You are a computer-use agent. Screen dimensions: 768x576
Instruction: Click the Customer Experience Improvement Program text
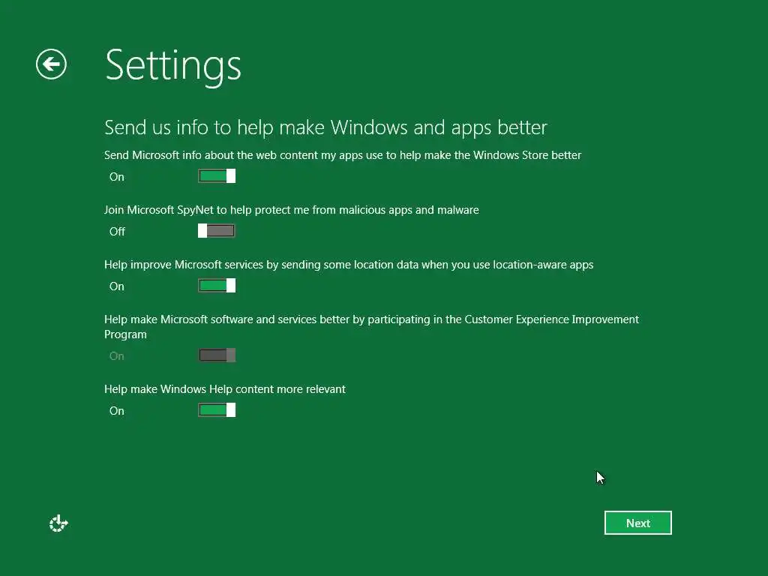pyautogui.click(x=371, y=327)
